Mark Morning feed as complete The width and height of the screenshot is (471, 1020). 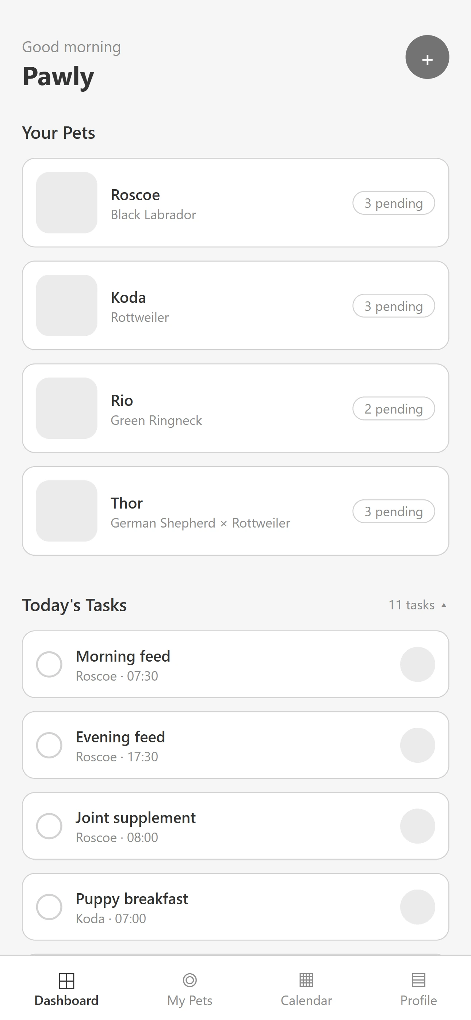49,665
